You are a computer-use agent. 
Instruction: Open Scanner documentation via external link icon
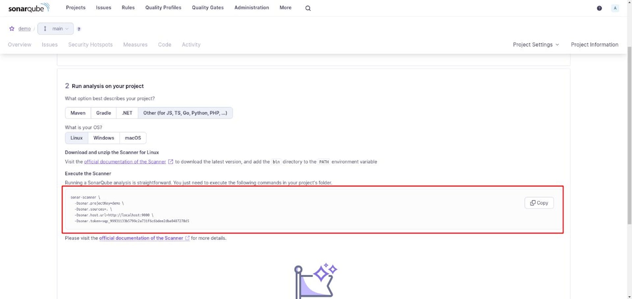(171, 162)
